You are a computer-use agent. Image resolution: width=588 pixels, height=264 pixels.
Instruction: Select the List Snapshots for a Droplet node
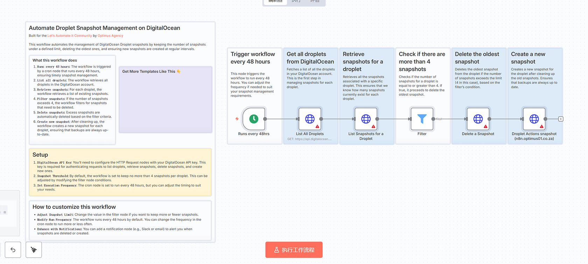[366, 119]
